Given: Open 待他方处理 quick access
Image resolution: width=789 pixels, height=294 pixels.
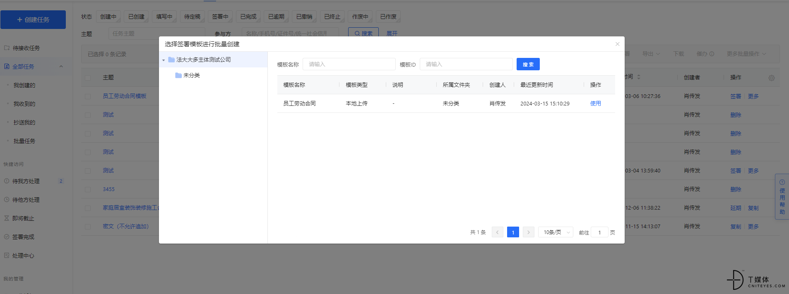Looking at the screenshot, I should click(26, 200).
